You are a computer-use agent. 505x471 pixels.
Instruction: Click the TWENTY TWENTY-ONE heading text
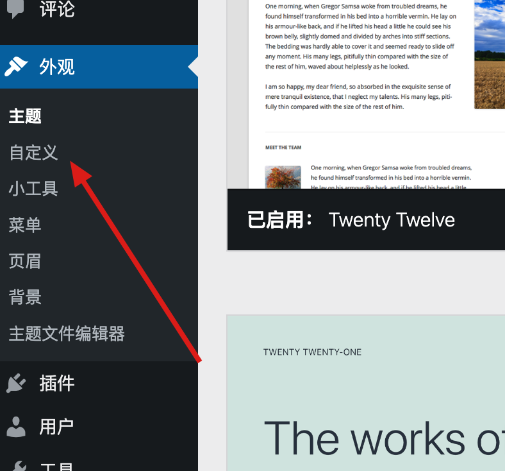pyautogui.click(x=312, y=352)
